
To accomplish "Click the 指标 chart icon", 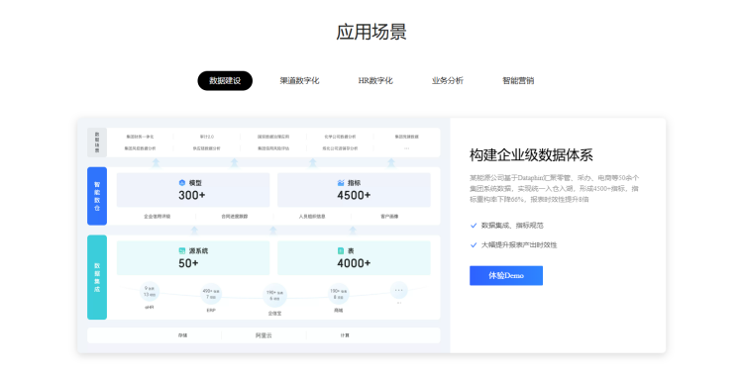I will [341, 183].
